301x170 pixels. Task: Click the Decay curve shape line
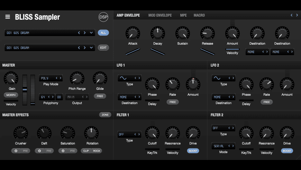point(158,52)
